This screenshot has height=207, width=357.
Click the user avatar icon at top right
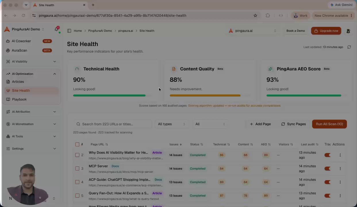pyautogui.click(x=348, y=31)
